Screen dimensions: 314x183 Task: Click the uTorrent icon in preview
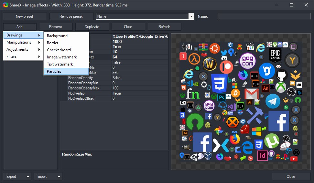click(272, 141)
